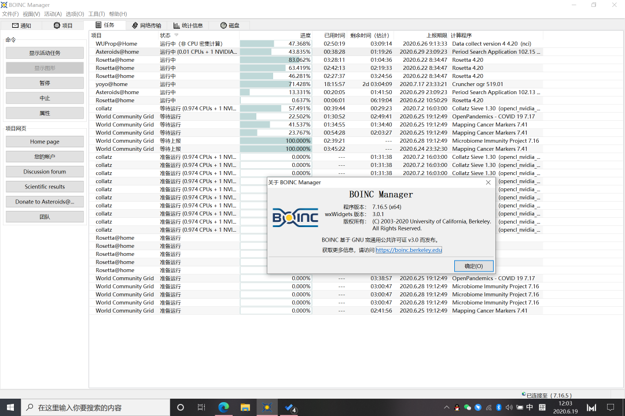Viewport: 625px width, 416px height.
Task: Open the 帮助(H) menu
Action: 118,14
